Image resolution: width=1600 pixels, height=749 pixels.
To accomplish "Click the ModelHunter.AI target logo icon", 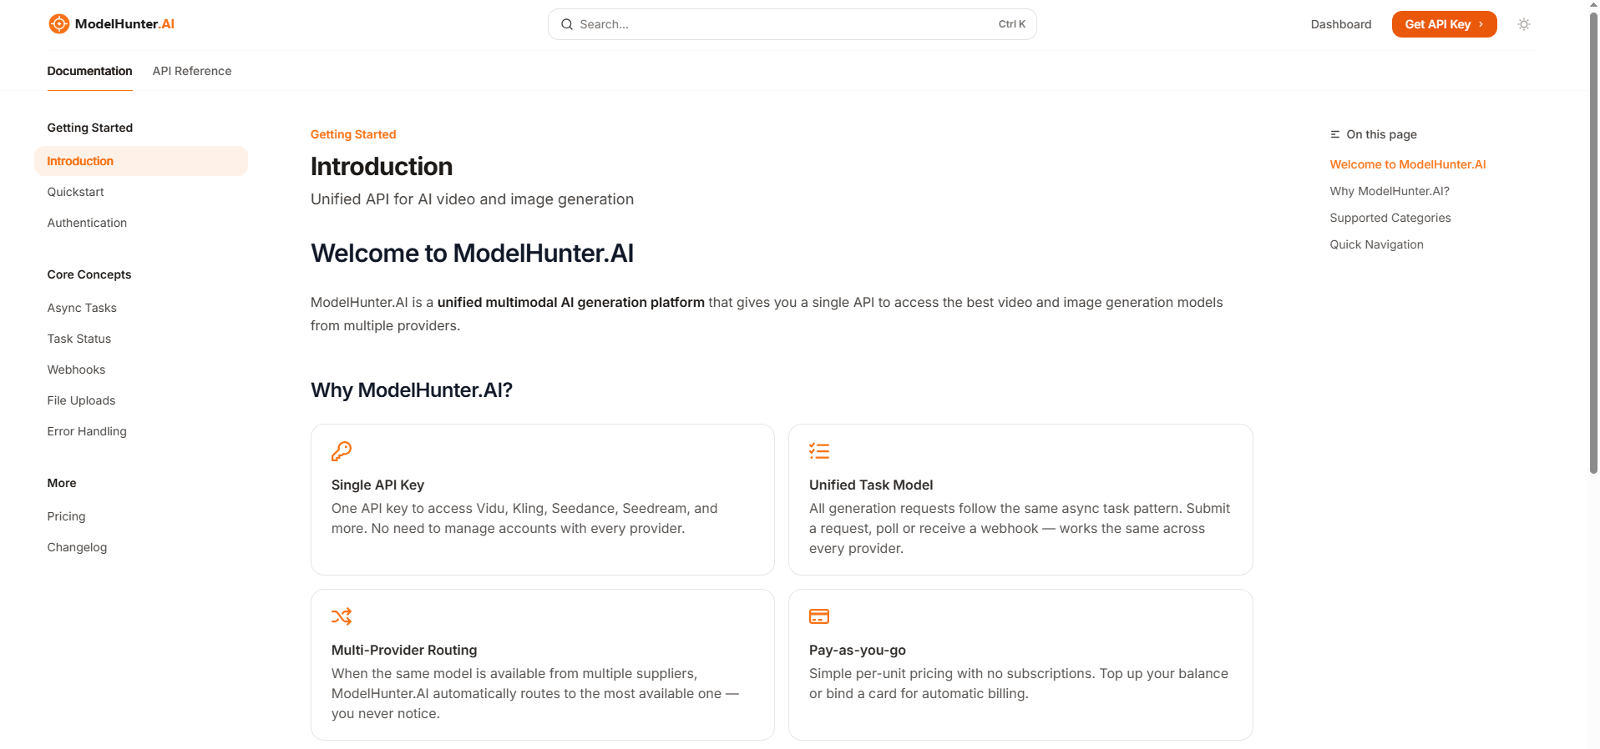I will 58,24.
